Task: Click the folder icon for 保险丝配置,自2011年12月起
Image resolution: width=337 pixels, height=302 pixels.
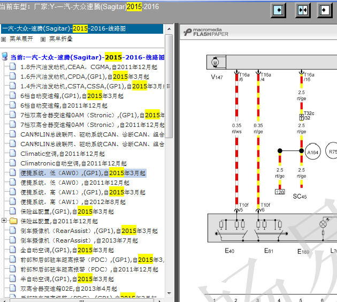Action: point(13,221)
